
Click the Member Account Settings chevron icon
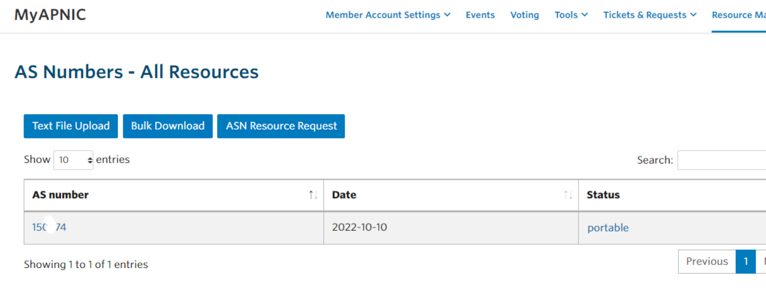point(447,15)
